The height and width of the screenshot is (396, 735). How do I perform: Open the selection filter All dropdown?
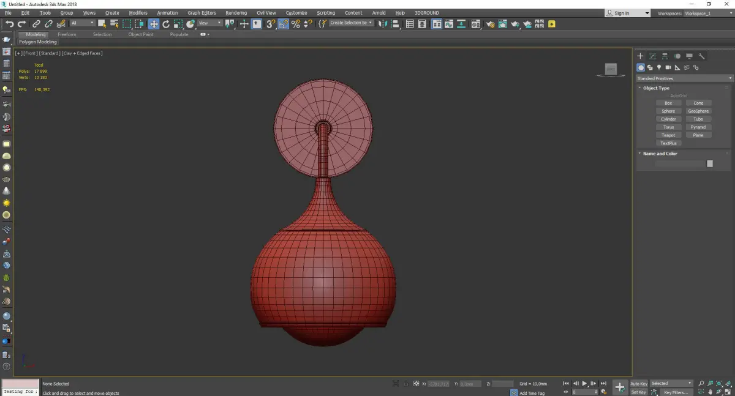82,23
